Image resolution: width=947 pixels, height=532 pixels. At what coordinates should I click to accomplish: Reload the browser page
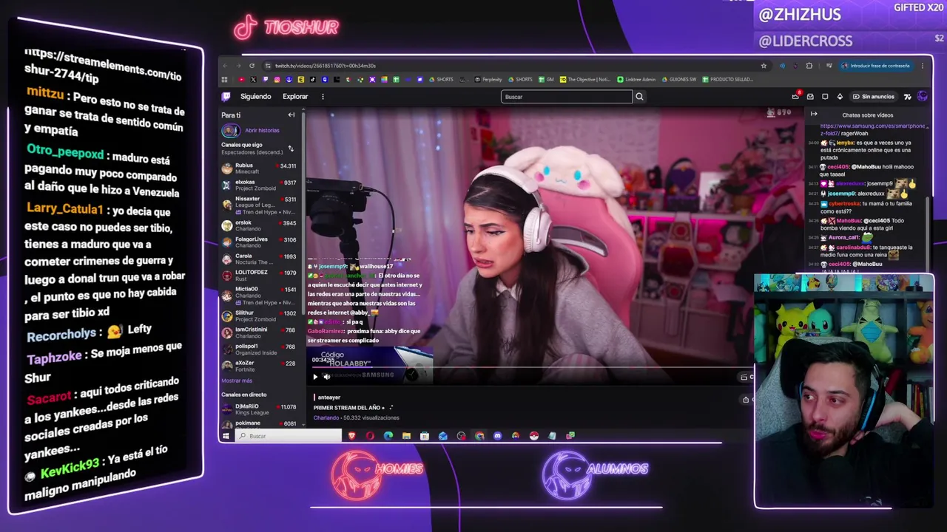click(252, 66)
